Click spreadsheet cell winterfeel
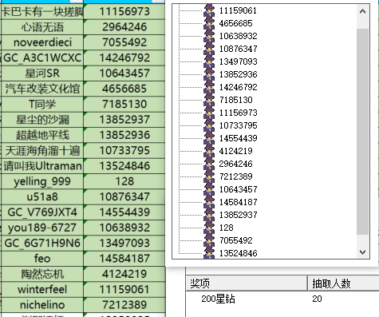 (x=42, y=289)
